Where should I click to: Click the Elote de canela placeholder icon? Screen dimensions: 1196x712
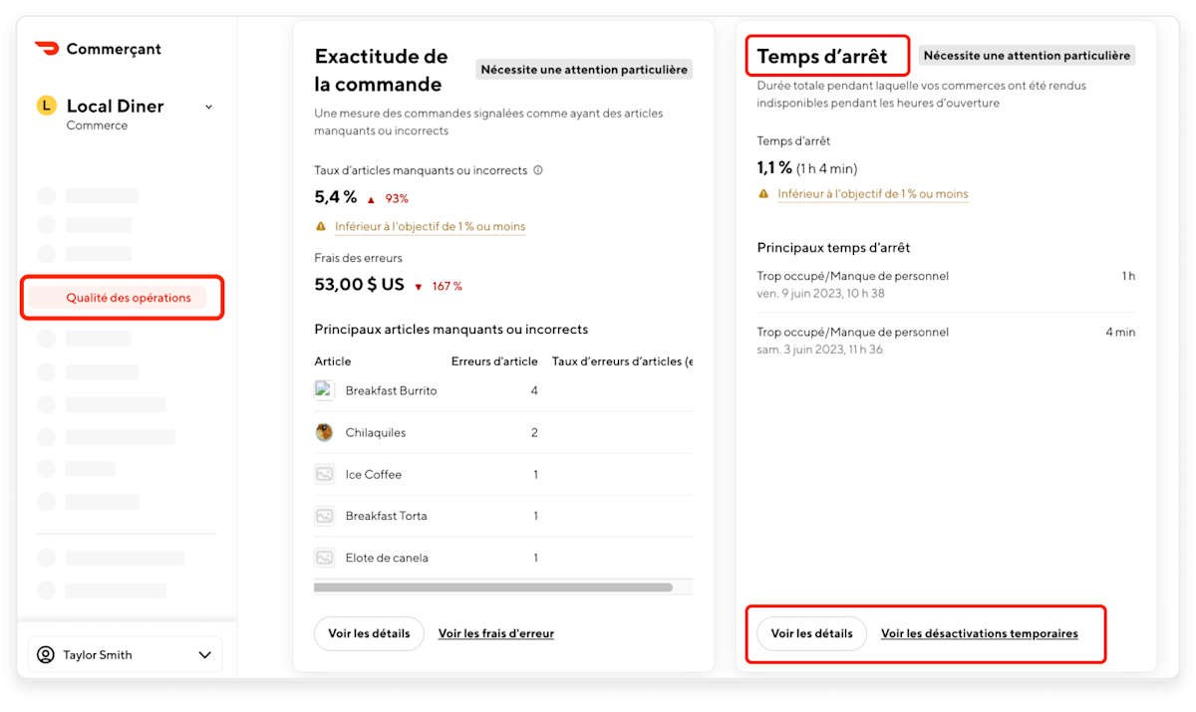324,558
